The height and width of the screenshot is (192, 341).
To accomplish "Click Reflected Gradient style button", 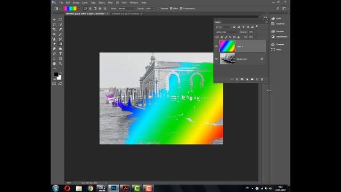I will coord(100,9).
